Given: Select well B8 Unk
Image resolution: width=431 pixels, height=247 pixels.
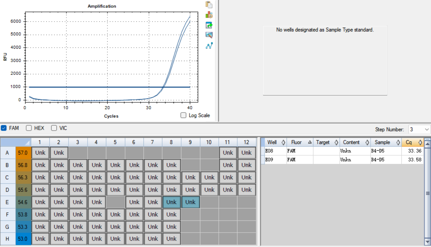Looking at the screenshot, I should click(171, 165).
